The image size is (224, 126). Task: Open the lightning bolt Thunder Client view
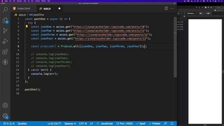click(x=5, y=62)
